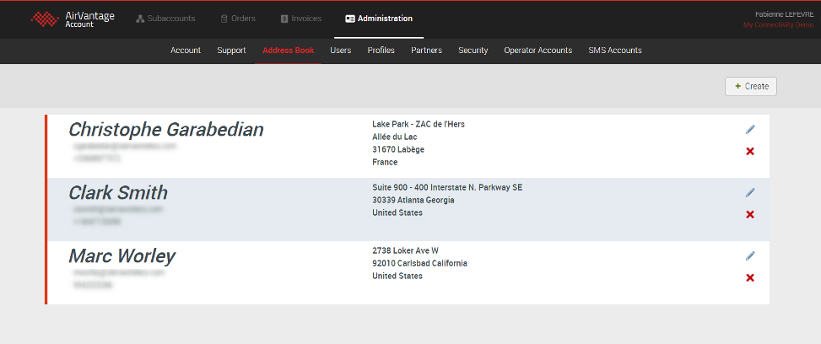Click pencil icon for Clark Smith
Viewport: 821px width, 344px height.
coord(750,192)
